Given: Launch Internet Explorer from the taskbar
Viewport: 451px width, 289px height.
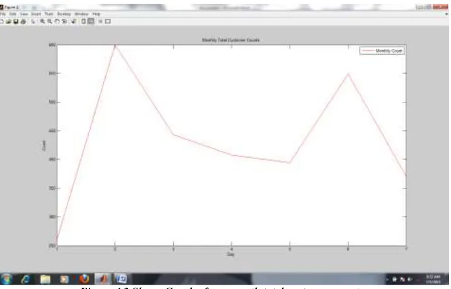Looking at the screenshot, I should click(x=26, y=279).
